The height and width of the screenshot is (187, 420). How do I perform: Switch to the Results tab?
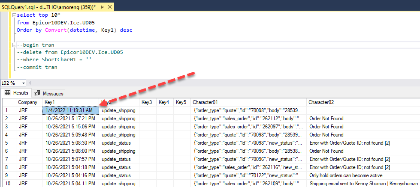17,93
